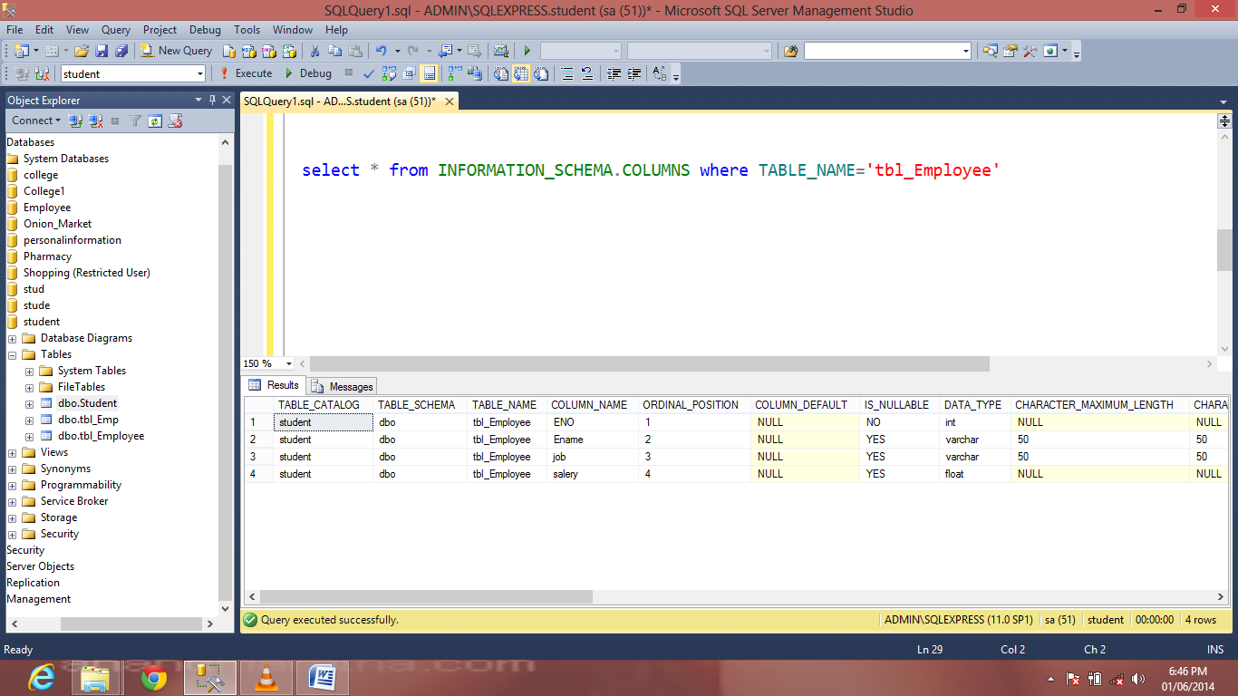Open Internet Explorer from taskbar
Screen dimensions: 1238x696
(41, 677)
